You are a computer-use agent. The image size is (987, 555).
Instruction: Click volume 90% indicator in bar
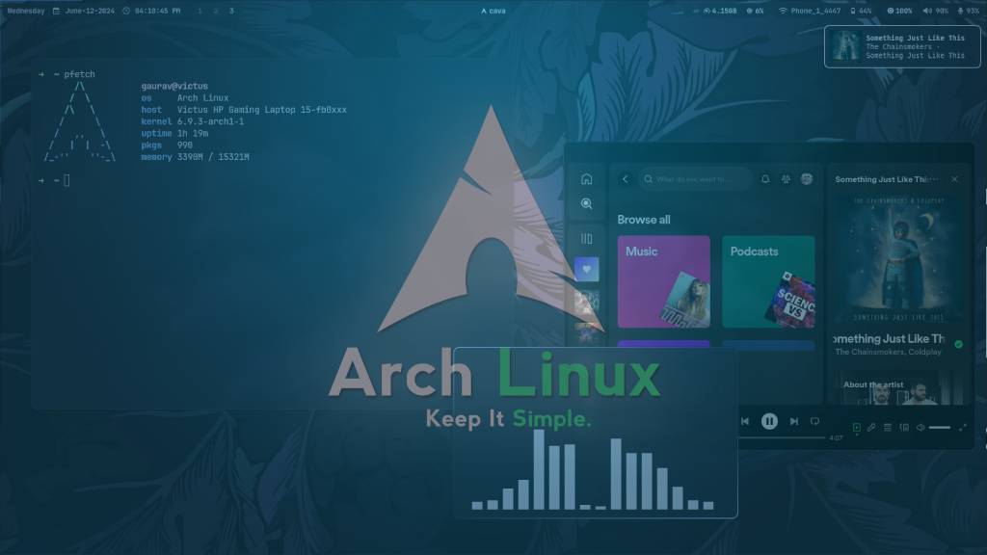point(935,11)
